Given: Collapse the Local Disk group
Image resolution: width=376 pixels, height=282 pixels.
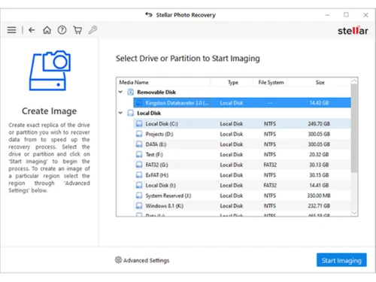Looking at the screenshot, I should [120, 113].
